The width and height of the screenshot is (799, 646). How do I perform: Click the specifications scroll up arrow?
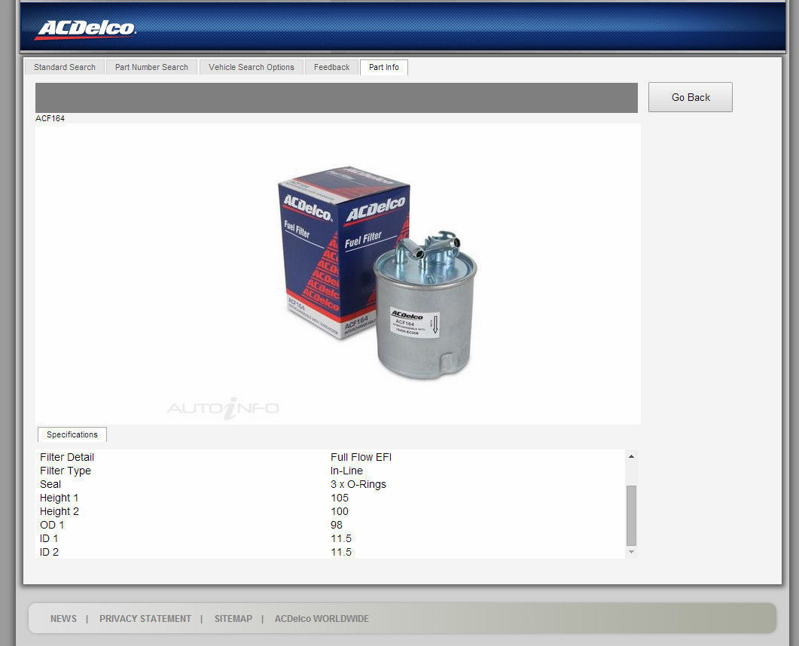tap(631, 456)
